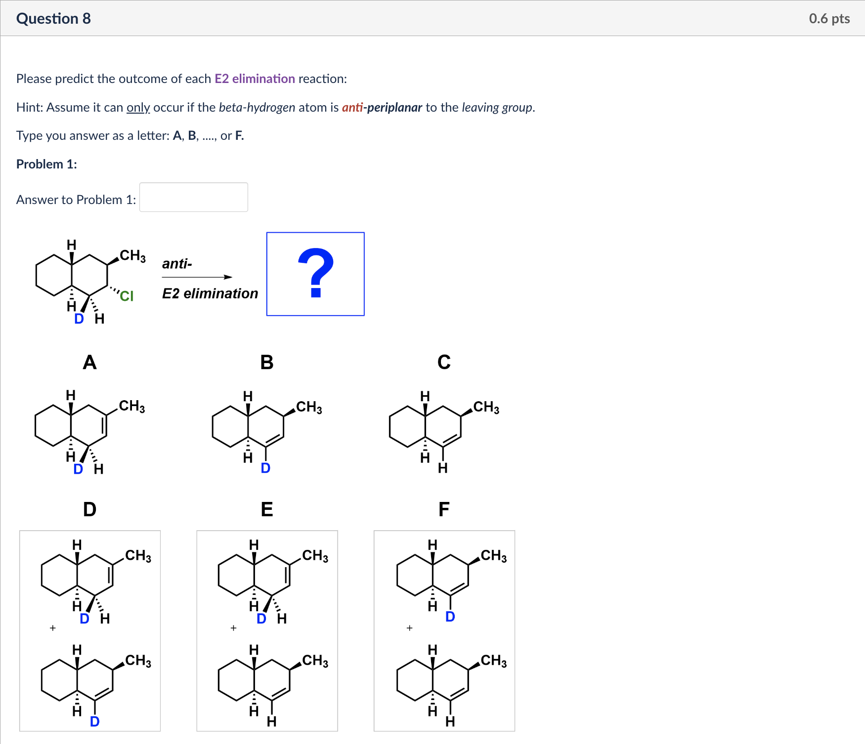
Task: Select answer option E boxed product pair
Action: click(x=267, y=630)
